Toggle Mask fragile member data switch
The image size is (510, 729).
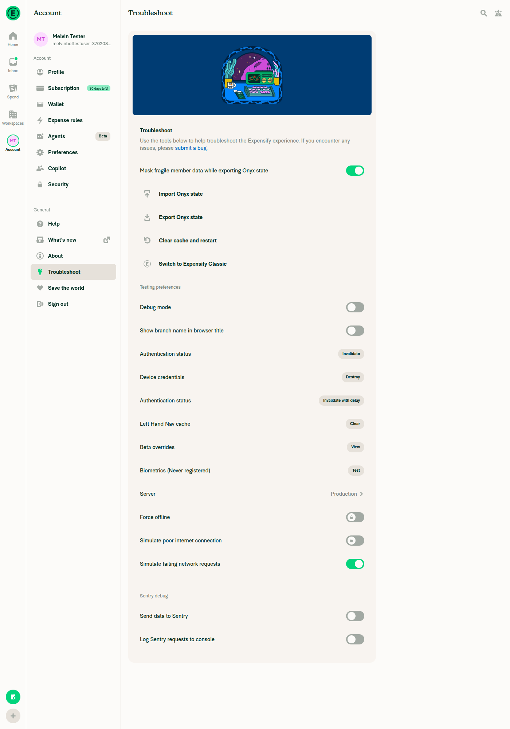[x=355, y=171]
